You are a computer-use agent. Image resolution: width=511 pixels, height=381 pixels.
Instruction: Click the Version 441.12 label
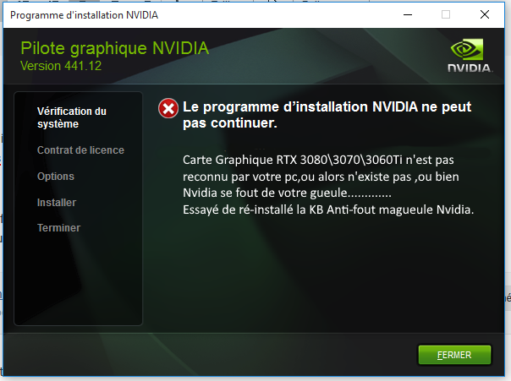pos(61,66)
